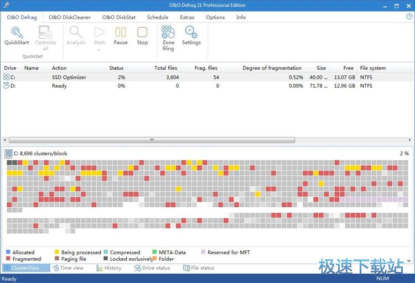Click the 12.96 GB free value
Screen dimensions: 415x283
(345, 86)
